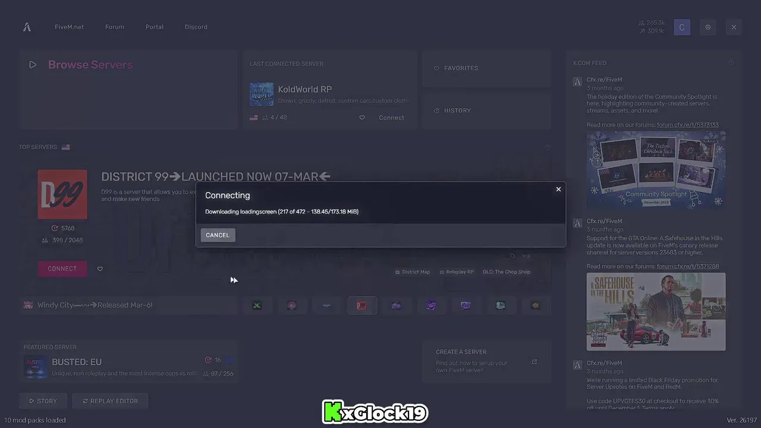The image size is (761, 428).
Task: Open the Discord link in the top navigation
Action: pos(196,27)
